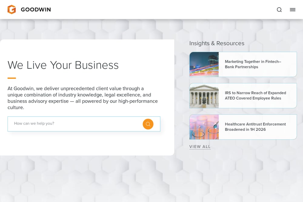Click the lab test tubes thumbnail

[204, 127]
